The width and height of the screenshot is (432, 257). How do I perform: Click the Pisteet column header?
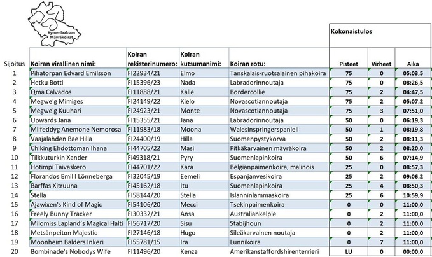pyautogui.click(x=349, y=64)
